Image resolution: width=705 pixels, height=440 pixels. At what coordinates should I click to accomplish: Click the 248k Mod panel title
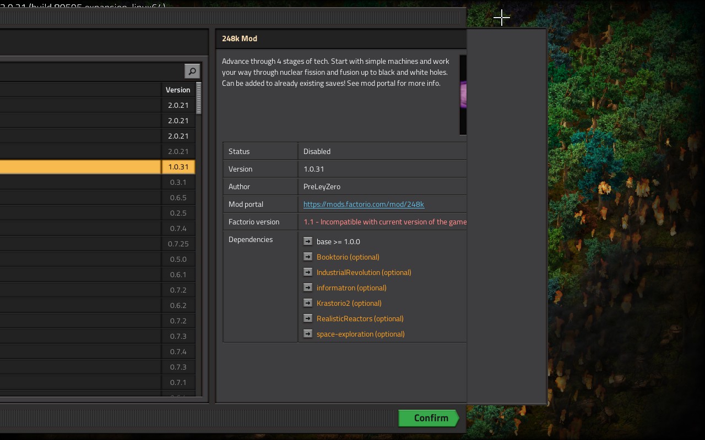[240, 38]
